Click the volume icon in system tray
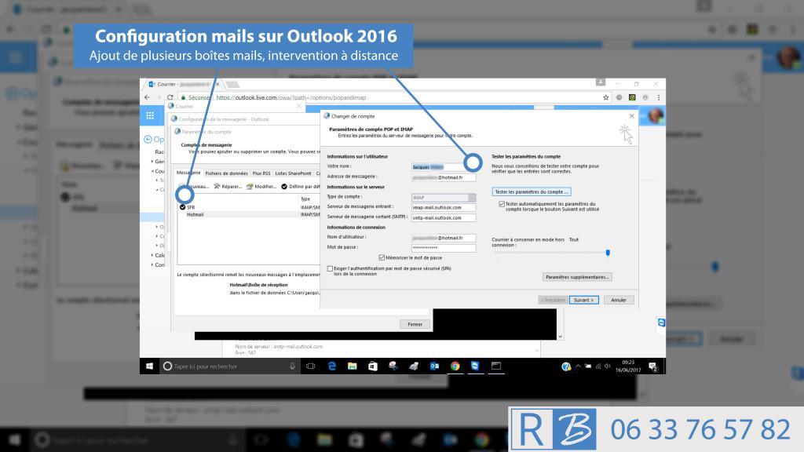804x452 pixels. [608, 366]
